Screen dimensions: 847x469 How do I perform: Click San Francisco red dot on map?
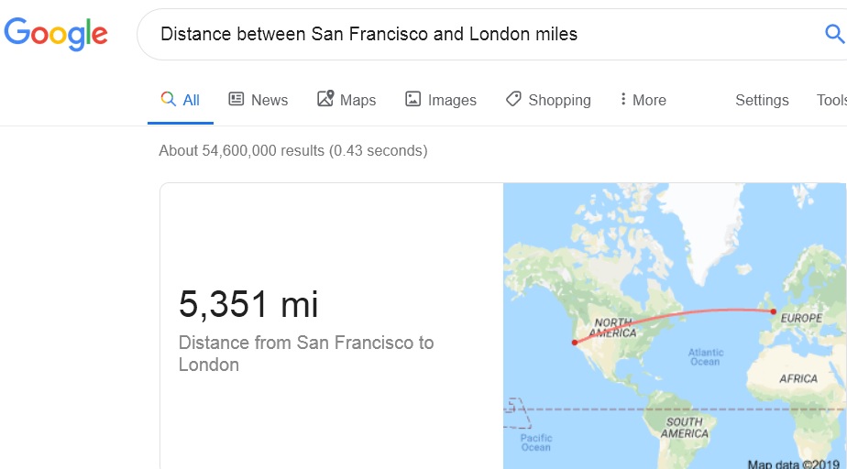(x=574, y=343)
